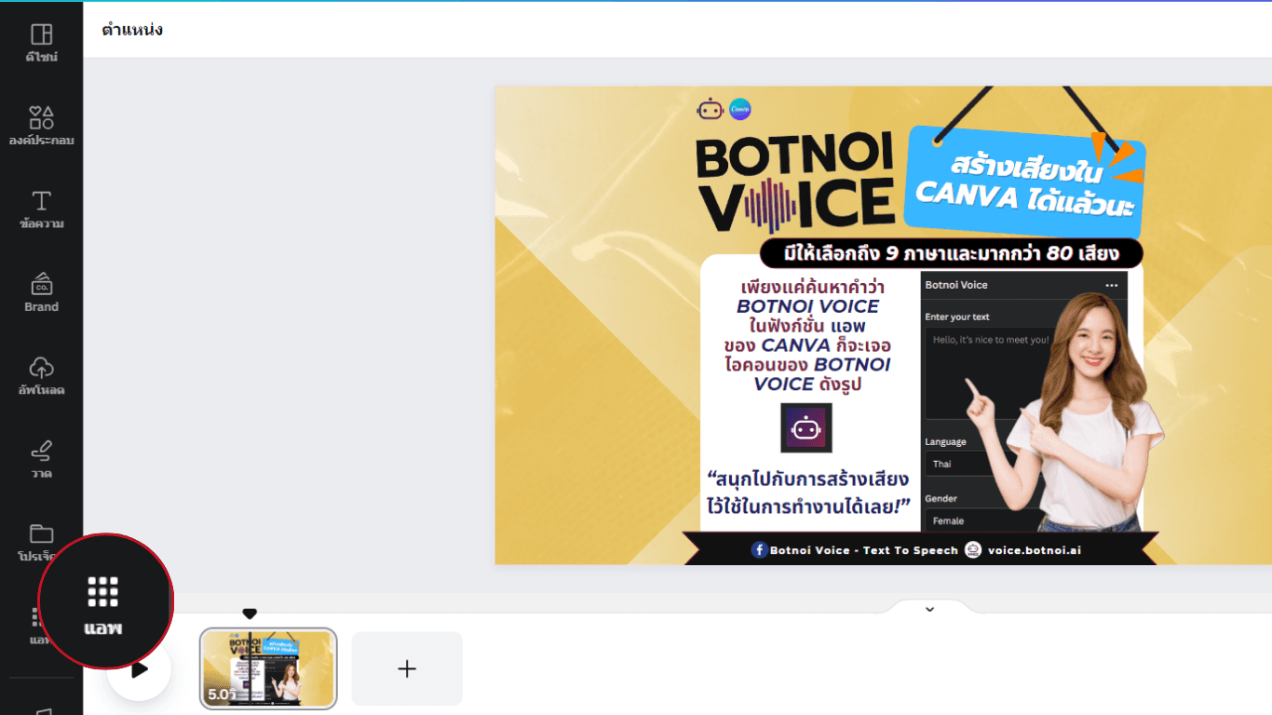Select the Botnoi robot logo on canvas

coord(710,110)
